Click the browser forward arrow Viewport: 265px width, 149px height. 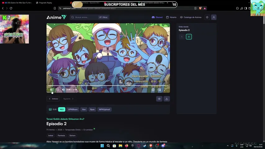(x=7, y=8)
